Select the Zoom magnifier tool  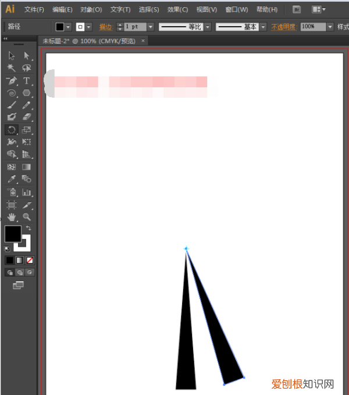(x=26, y=216)
